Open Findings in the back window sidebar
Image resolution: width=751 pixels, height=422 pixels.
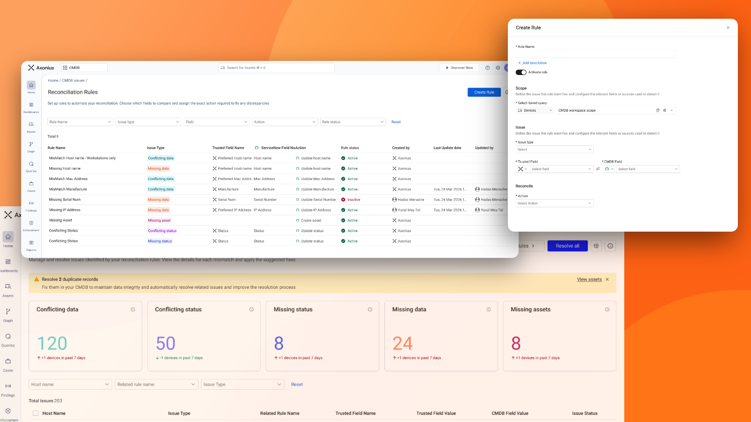click(8, 390)
